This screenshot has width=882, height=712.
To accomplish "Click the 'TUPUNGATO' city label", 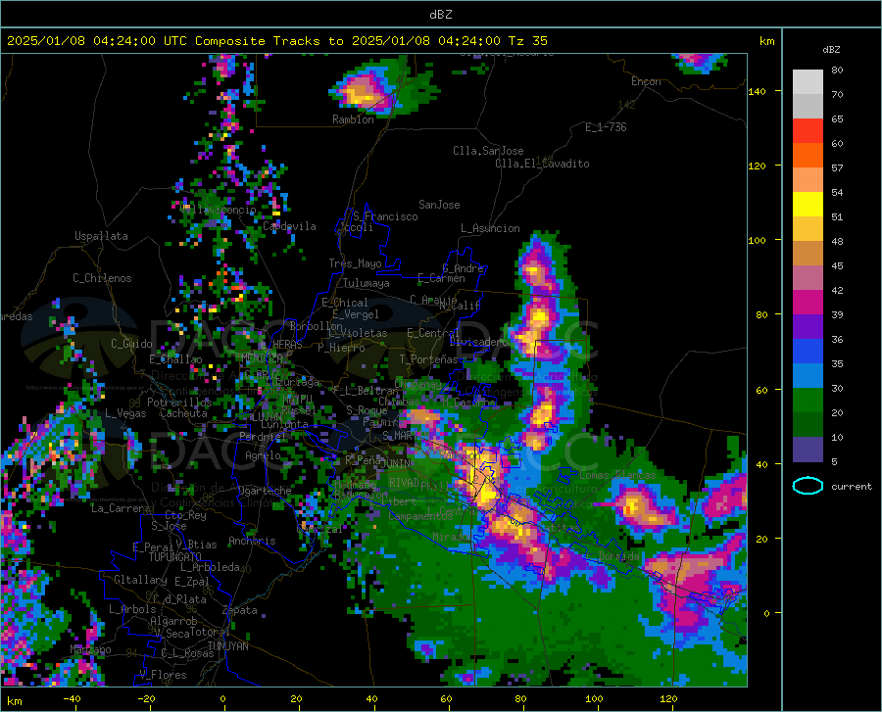I will pos(175,557).
